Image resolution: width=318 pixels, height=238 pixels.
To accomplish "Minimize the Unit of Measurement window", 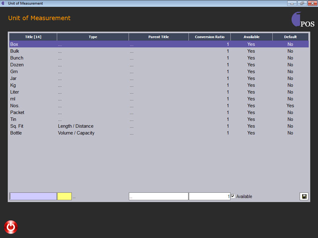I will (293, 3).
